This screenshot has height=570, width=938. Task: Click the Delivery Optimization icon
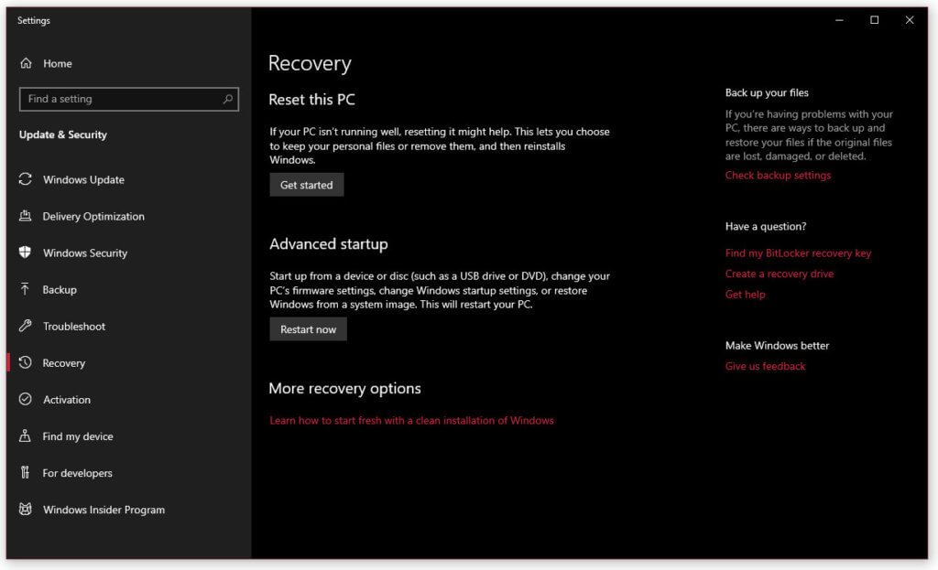25,216
